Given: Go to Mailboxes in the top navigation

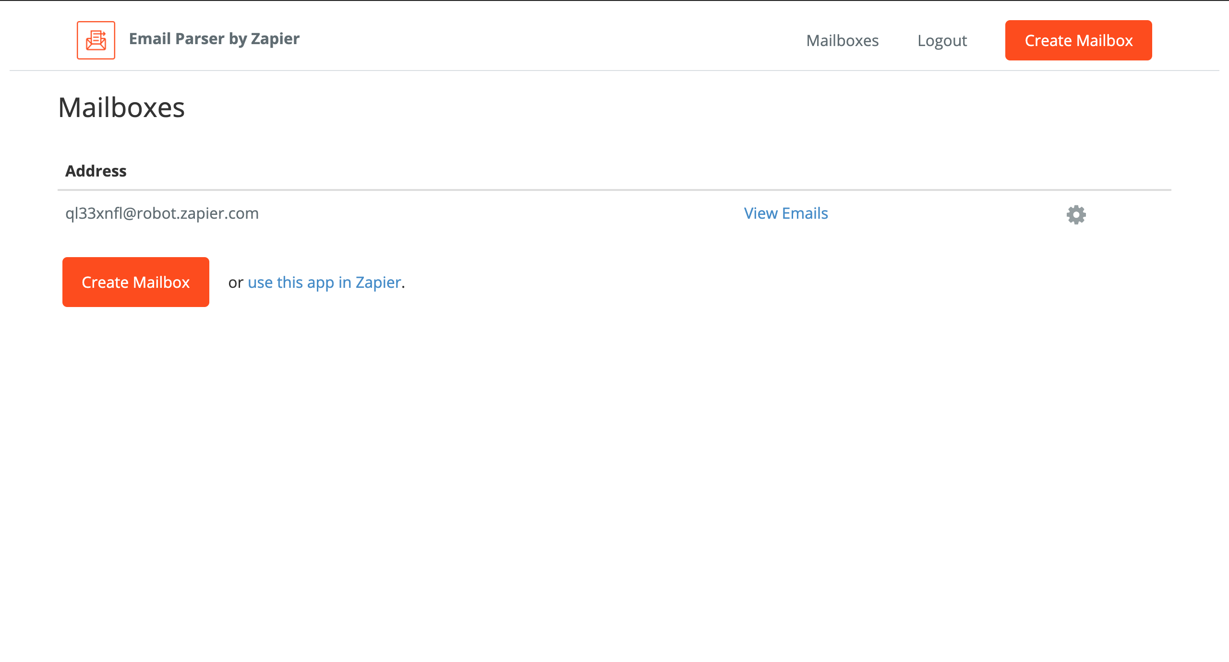Looking at the screenshot, I should click(x=843, y=41).
